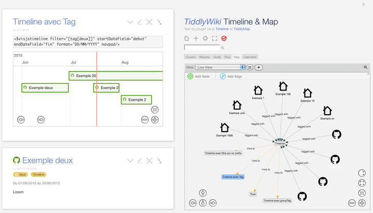Select 'Exemple 20' timeline item
The height and width of the screenshot is (213, 373).
(x=116, y=76)
